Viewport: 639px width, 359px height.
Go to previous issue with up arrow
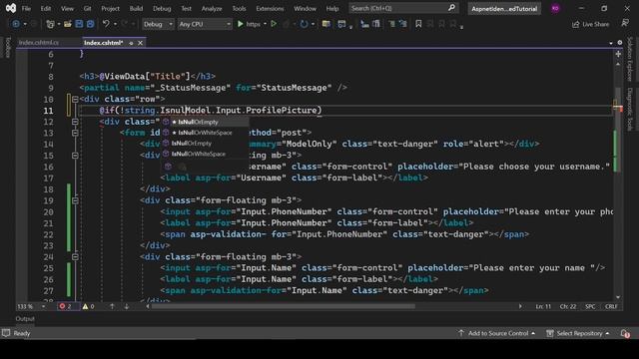tap(112, 306)
